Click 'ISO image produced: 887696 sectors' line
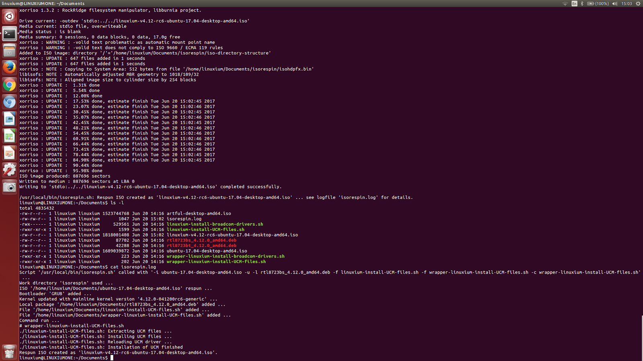This screenshot has width=643, height=361. pyautogui.click(x=65, y=176)
